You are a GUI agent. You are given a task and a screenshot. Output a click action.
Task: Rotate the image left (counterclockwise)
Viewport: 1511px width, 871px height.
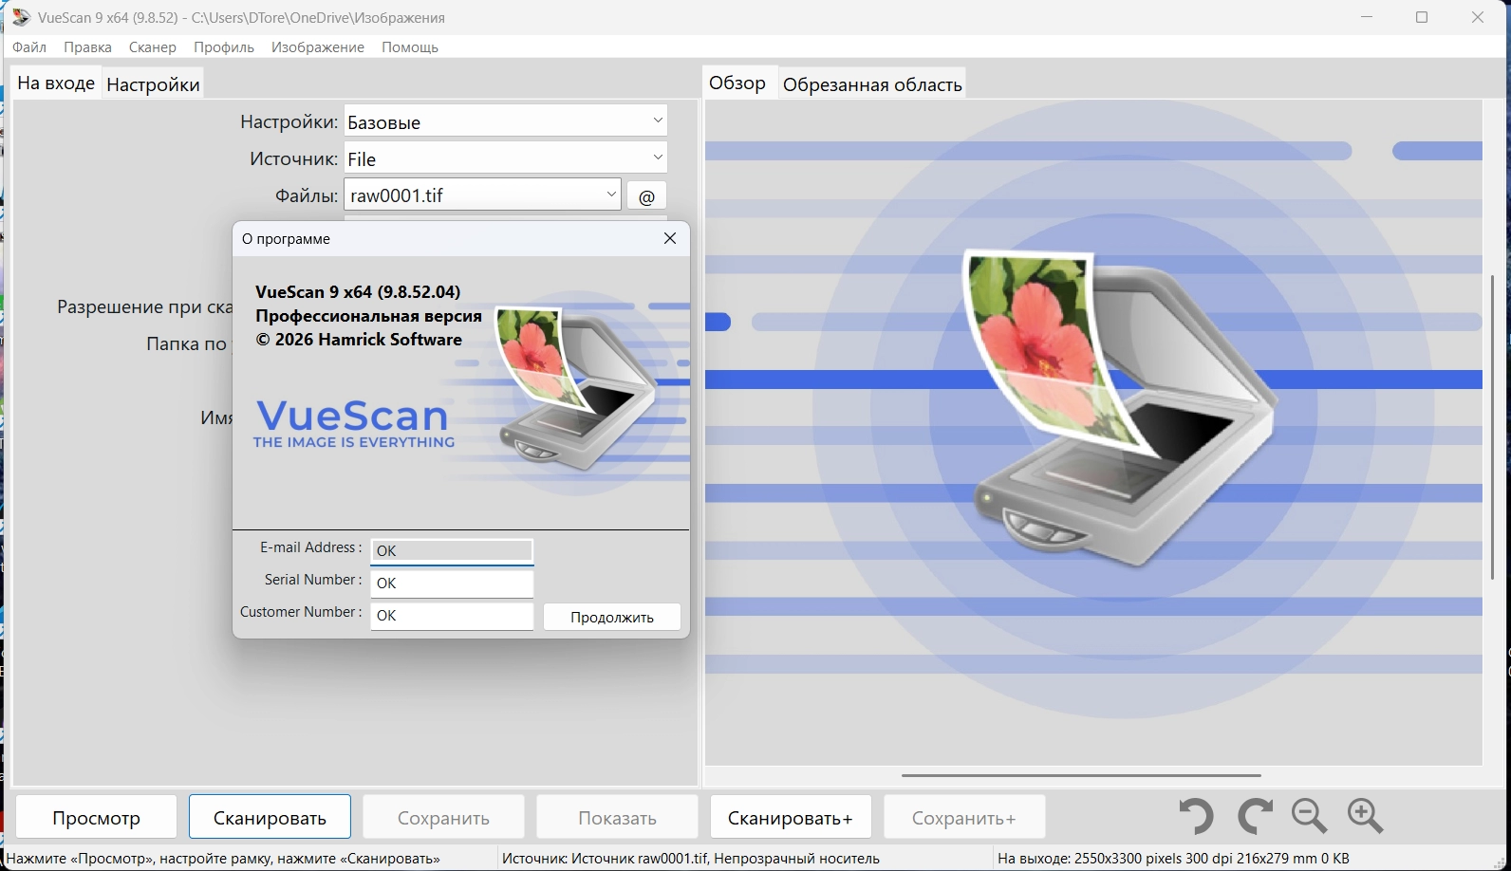(1196, 816)
